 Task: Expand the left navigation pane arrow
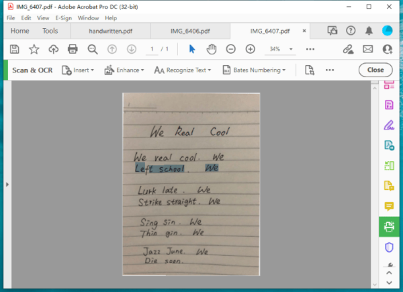click(x=7, y=185)
